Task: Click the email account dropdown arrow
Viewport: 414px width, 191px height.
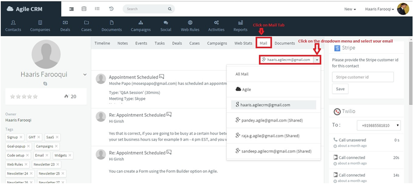Action: point(317,60)
